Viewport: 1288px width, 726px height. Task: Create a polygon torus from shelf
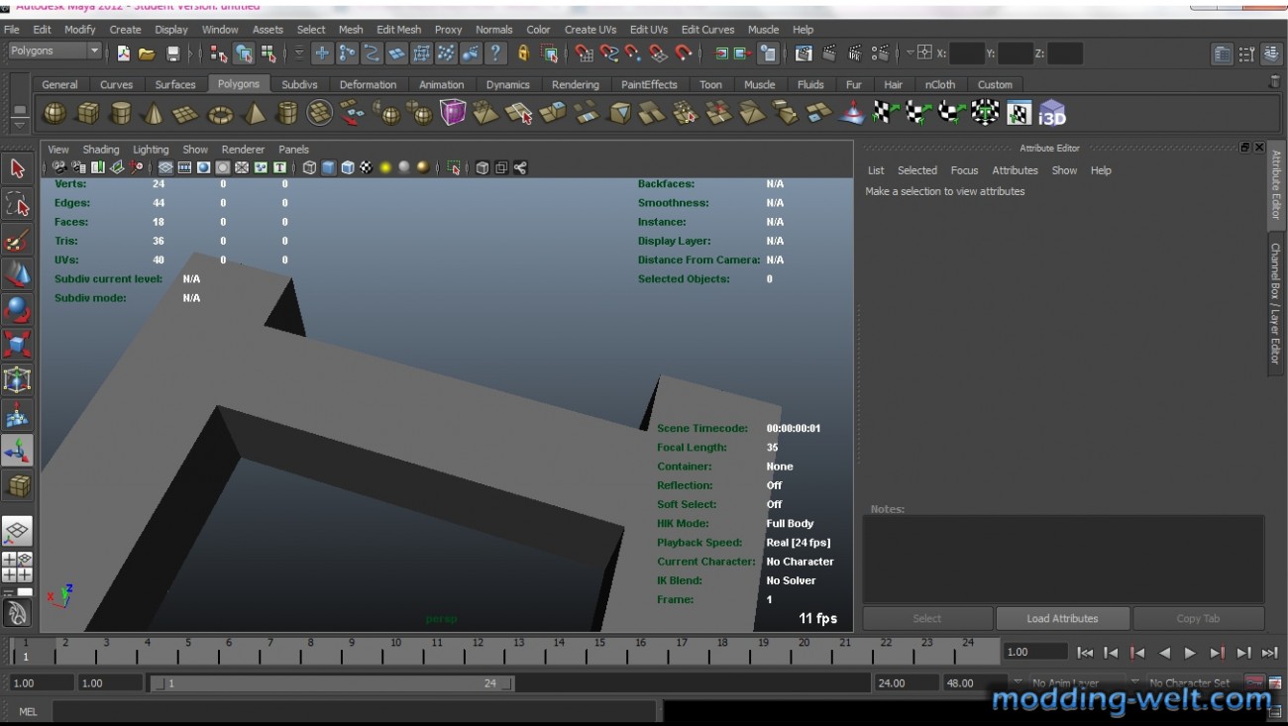220,114
